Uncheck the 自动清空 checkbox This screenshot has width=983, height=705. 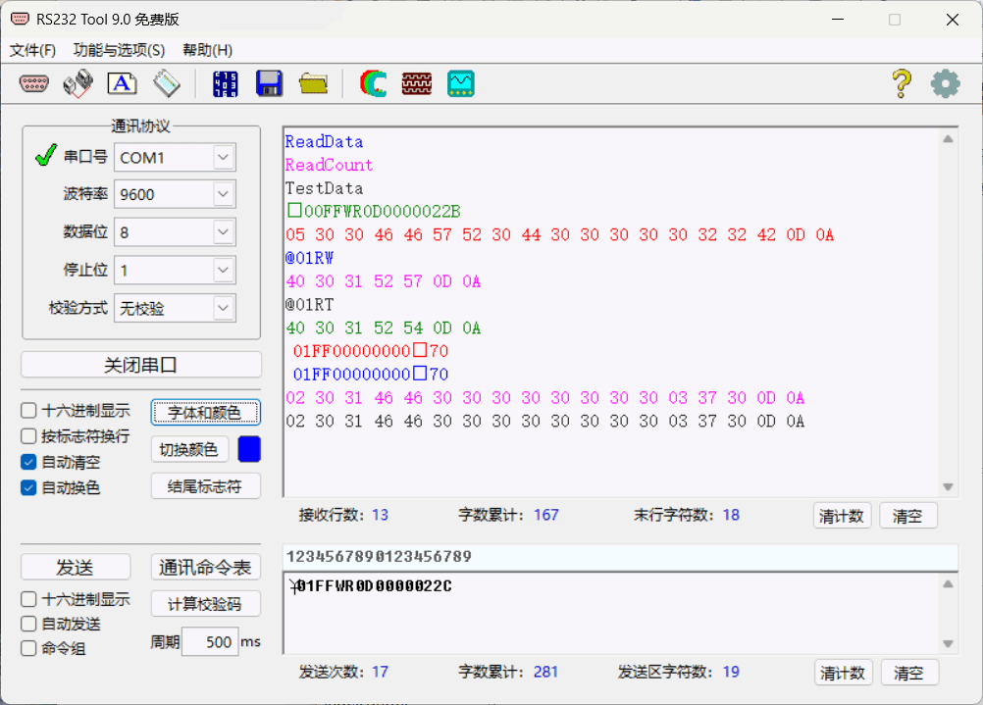point(28,463)
